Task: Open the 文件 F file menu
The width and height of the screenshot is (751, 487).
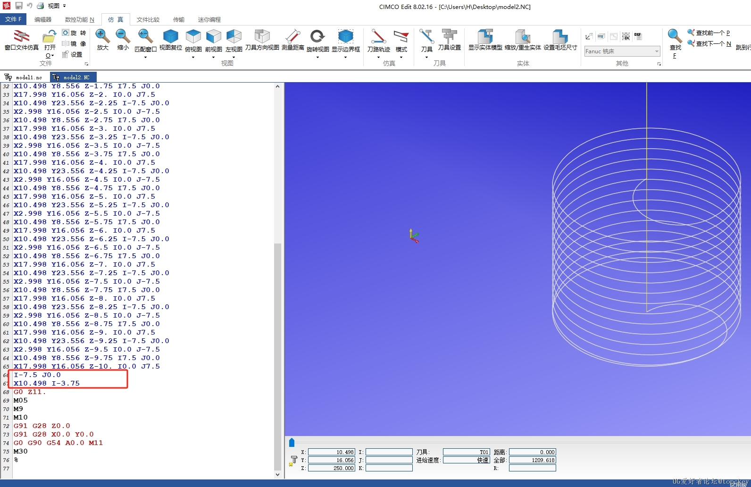Action: 13,19
